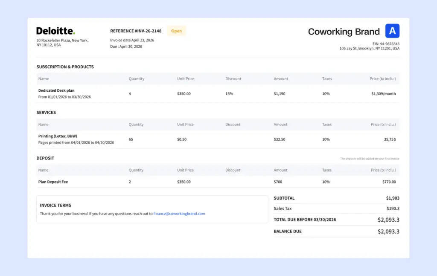Screen dimensions: 437x276
Task: Click the DEPOSIT section heading
Action: (45, 158)
